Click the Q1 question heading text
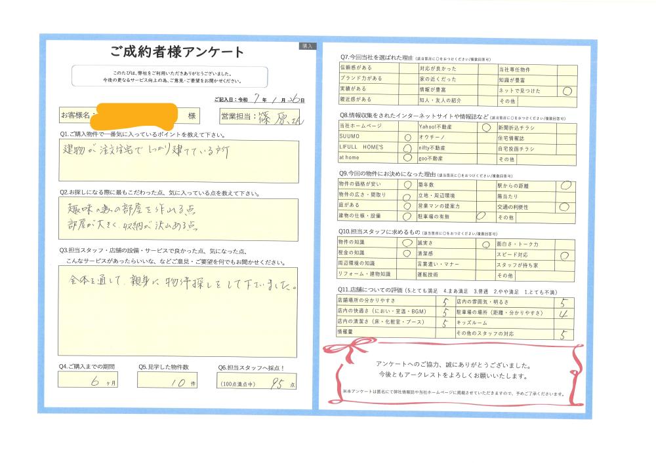Screen dimensions: 656x463 click(x=142, y=135)
